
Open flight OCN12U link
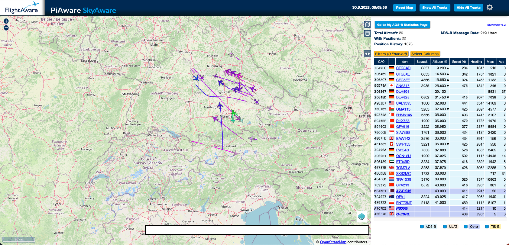click(403, 156)
